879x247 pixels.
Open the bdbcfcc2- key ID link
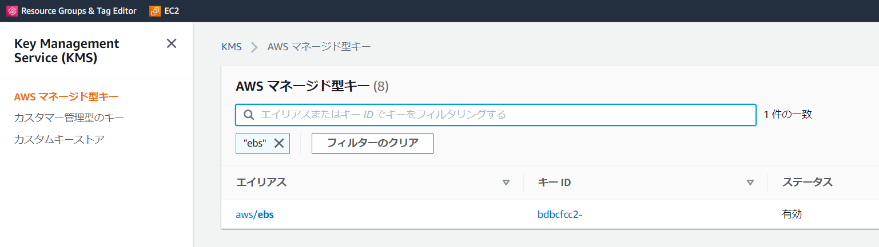tap(560, 214)
